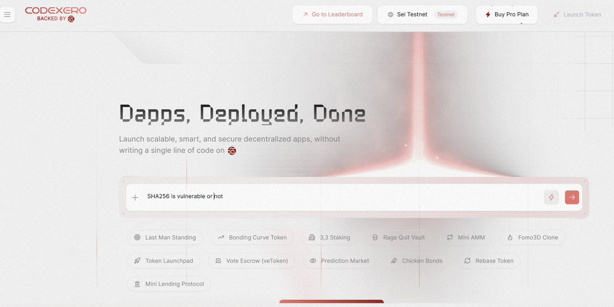This screenshot has width=614, height=307.
Task: Click the Sei logo beside Backed By
Action: [71, 19]
